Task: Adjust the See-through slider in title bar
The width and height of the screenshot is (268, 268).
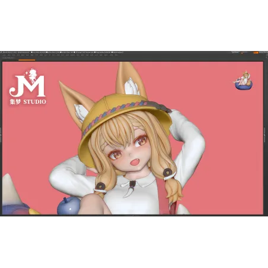Action: [247, 52]
